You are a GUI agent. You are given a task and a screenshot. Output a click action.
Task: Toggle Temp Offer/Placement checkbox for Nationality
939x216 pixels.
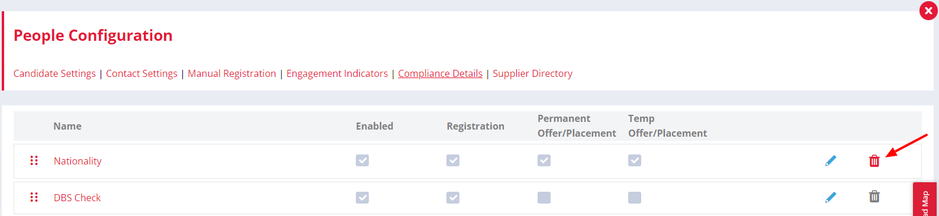click(x=635, y=160)
